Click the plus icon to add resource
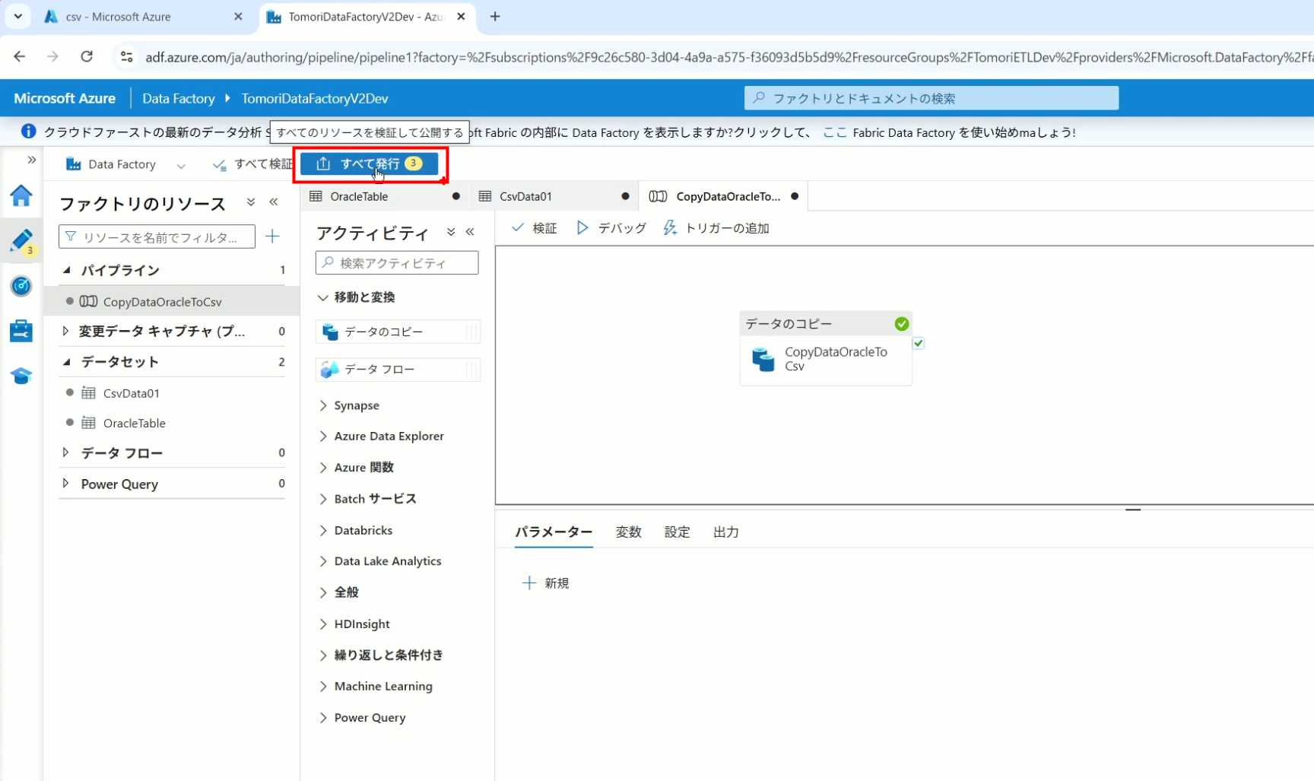The height and width of the screenshot is (781, 1314). 272,237
